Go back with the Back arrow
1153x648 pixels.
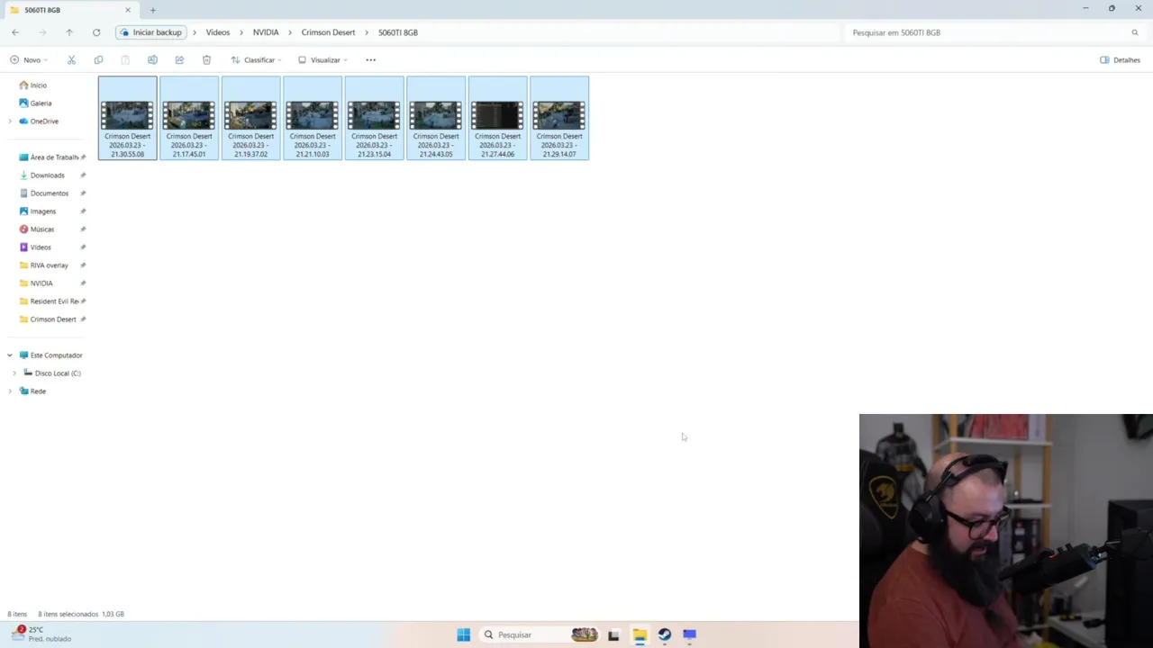[x=15, y=32]
